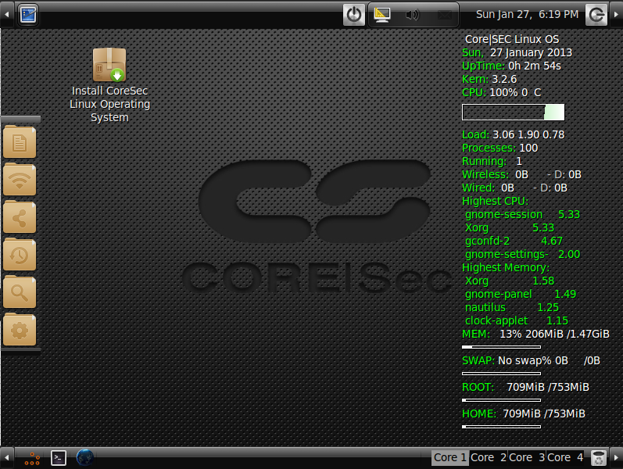The width and height of the screenshot is (623, 469).
Task: Click the HOME disk usage bar
Action: (501, 427)
